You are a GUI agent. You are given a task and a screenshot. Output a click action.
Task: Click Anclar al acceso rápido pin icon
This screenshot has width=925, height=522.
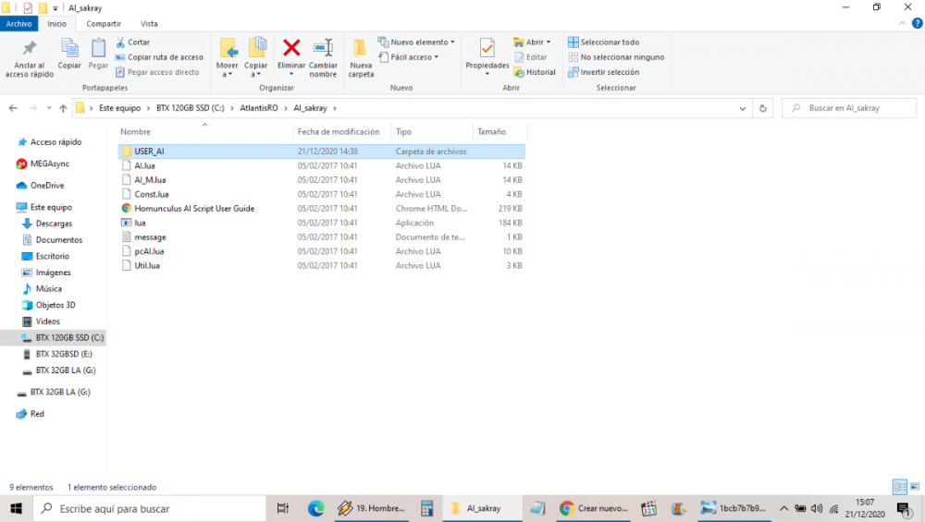pos(30,48)
